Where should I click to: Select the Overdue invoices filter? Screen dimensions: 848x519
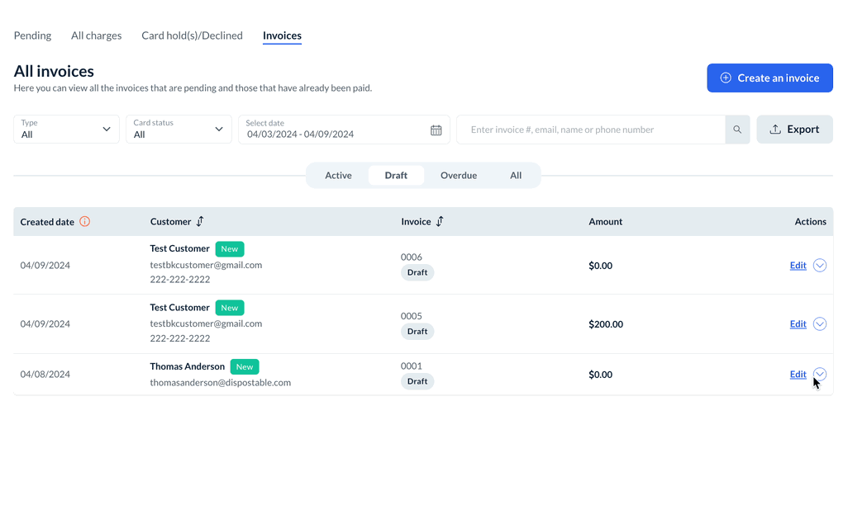[x=458, y=175]
